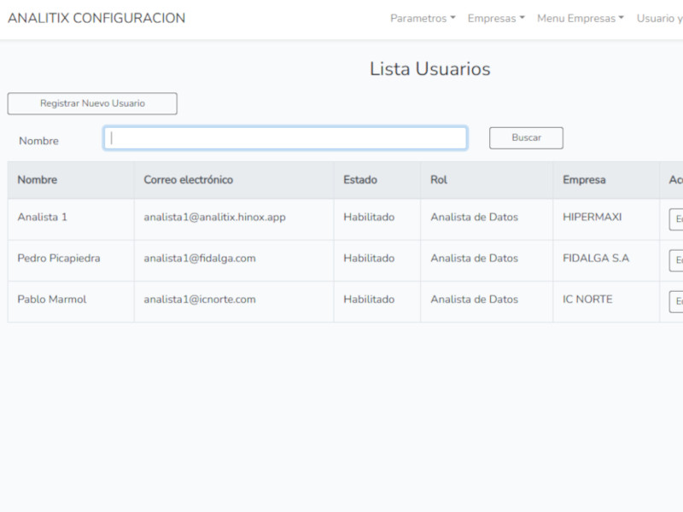Focus the Nombre search text field

pos(285,138)
